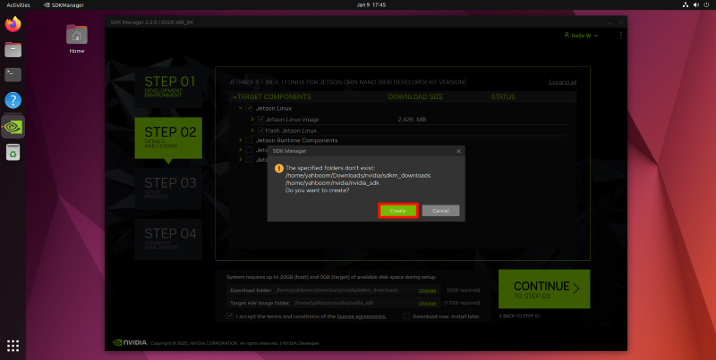
Task: Expand the Jetson Runtime Components row
Action: [x=240, y=140]
